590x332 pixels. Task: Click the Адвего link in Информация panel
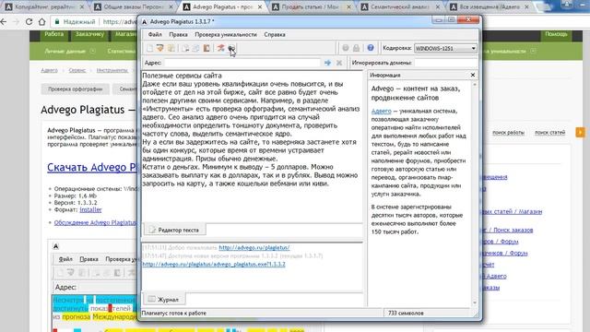[381, 111]
